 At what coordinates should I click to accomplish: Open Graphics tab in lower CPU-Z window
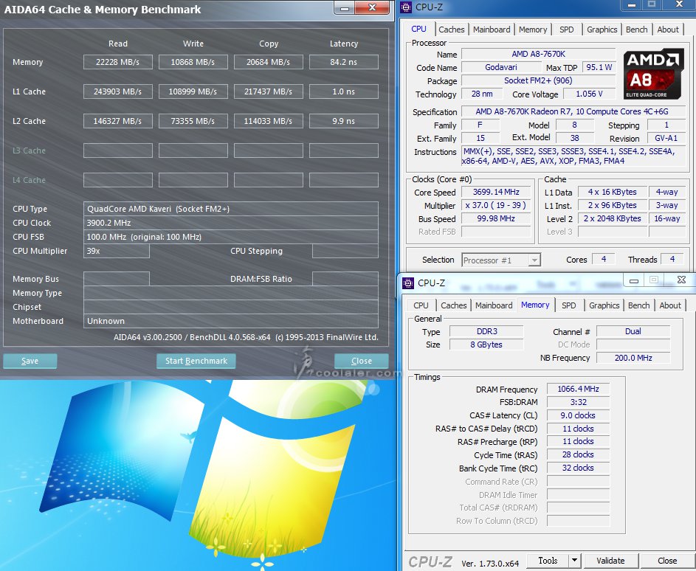(x=604, y=305)
